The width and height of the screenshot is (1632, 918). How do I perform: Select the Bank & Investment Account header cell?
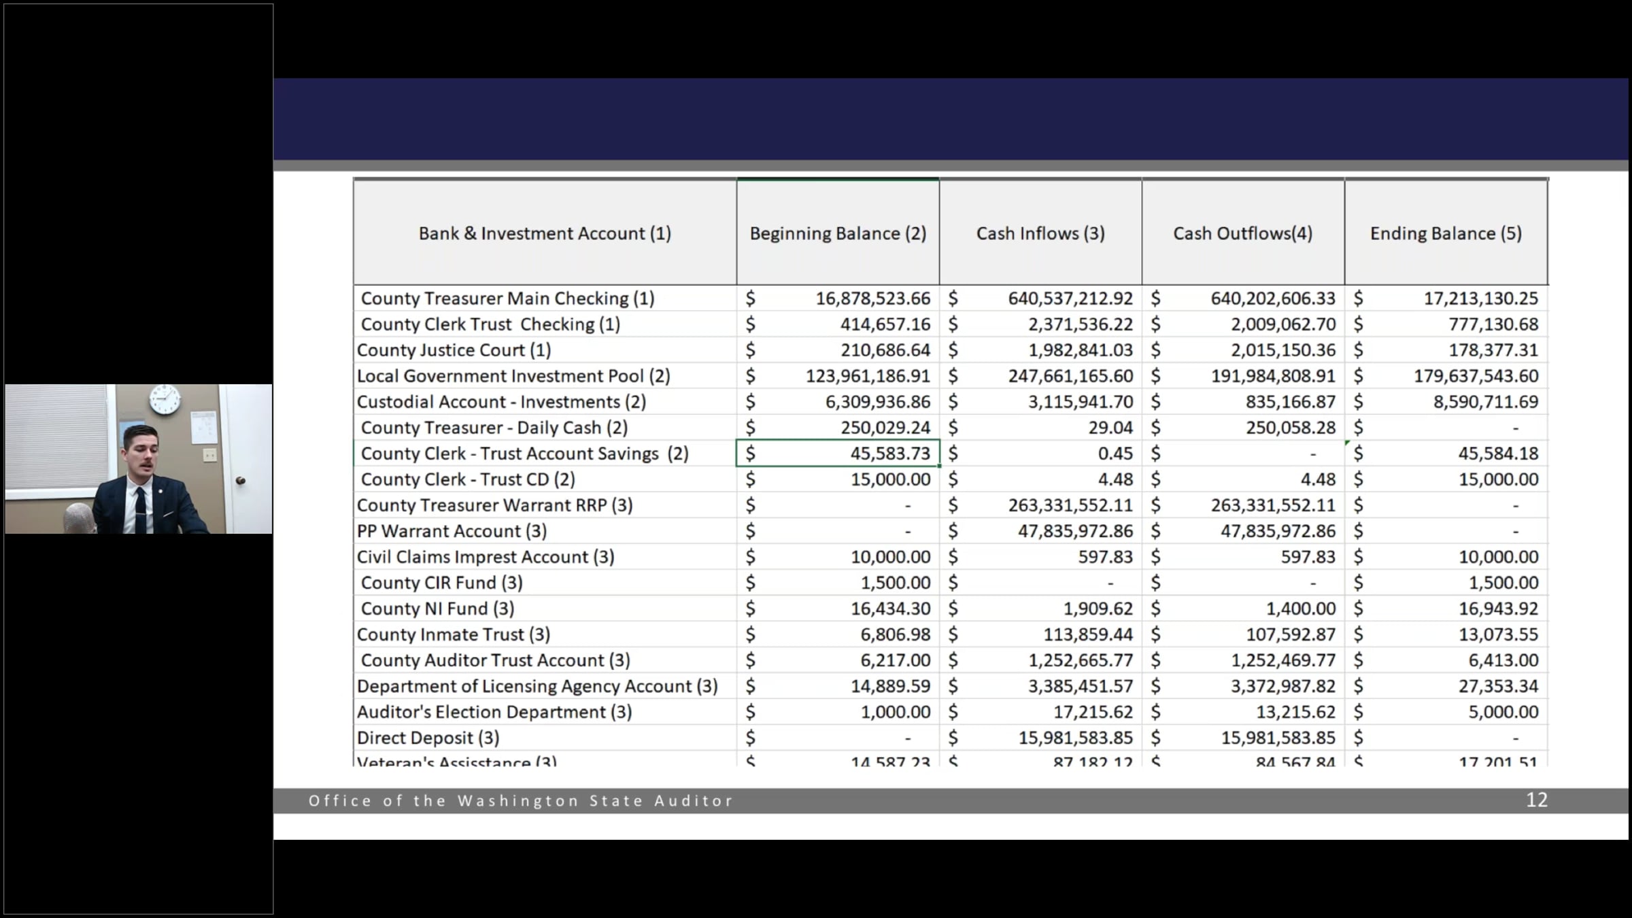(545, 233)
